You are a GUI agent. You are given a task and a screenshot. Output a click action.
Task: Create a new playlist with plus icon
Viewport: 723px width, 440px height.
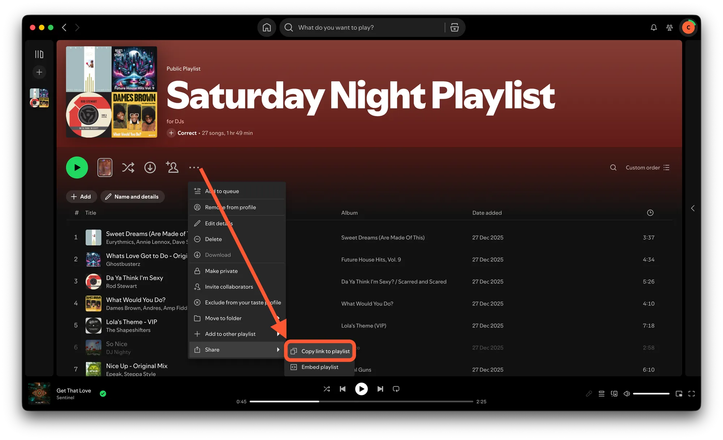[39, 72]
